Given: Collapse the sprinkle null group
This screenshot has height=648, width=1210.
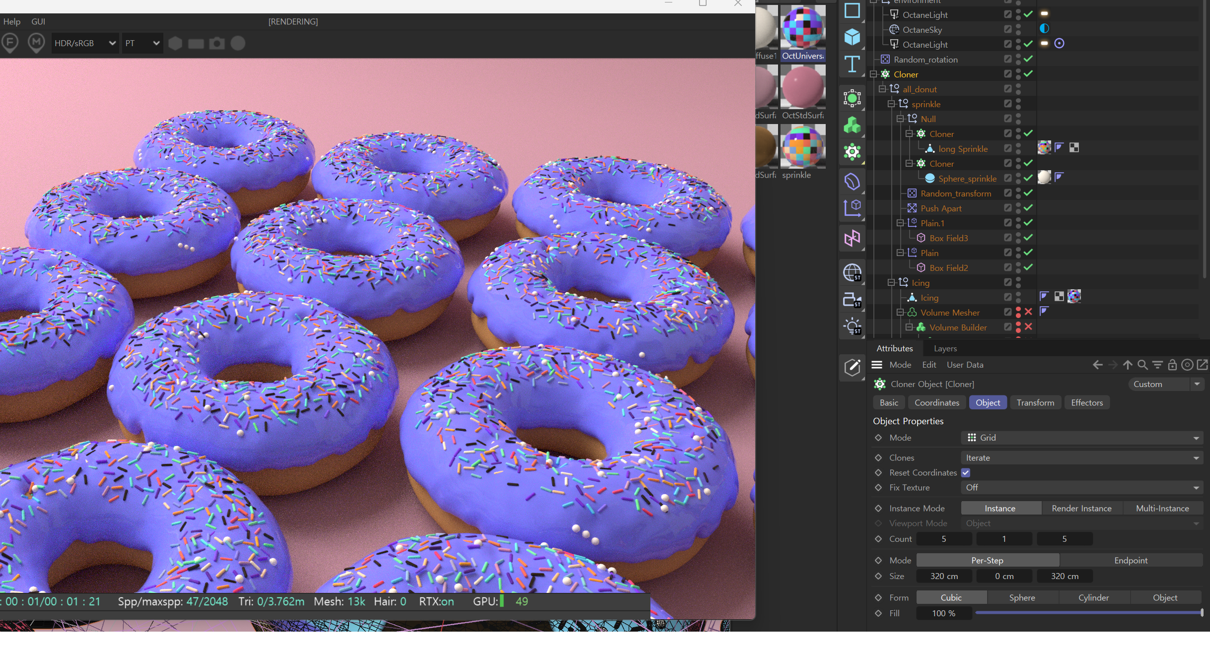Looking at the screenshot, I should 891,104.
